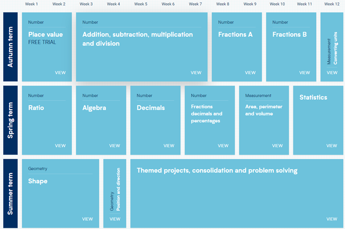
Task: Open VIEW on Area, perimeter and volume
Action: [x=277, y=145]
